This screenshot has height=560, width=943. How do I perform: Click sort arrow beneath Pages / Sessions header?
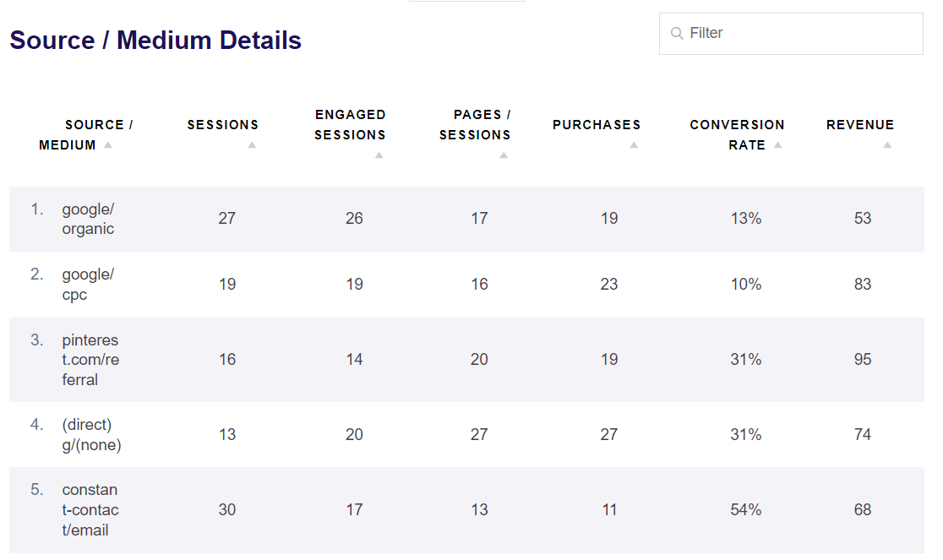point(504,155)
